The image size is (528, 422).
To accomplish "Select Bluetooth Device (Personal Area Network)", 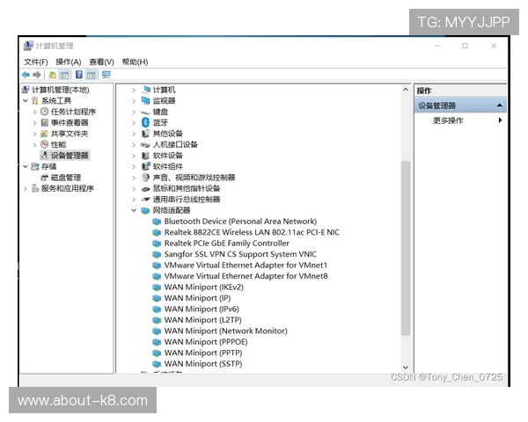I will (x=240, y=221).
